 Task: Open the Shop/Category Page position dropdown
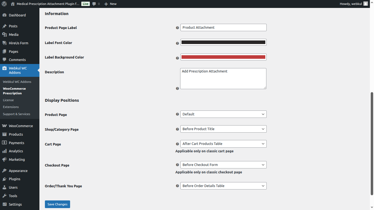pyautogui.click(x=223, y=129)
